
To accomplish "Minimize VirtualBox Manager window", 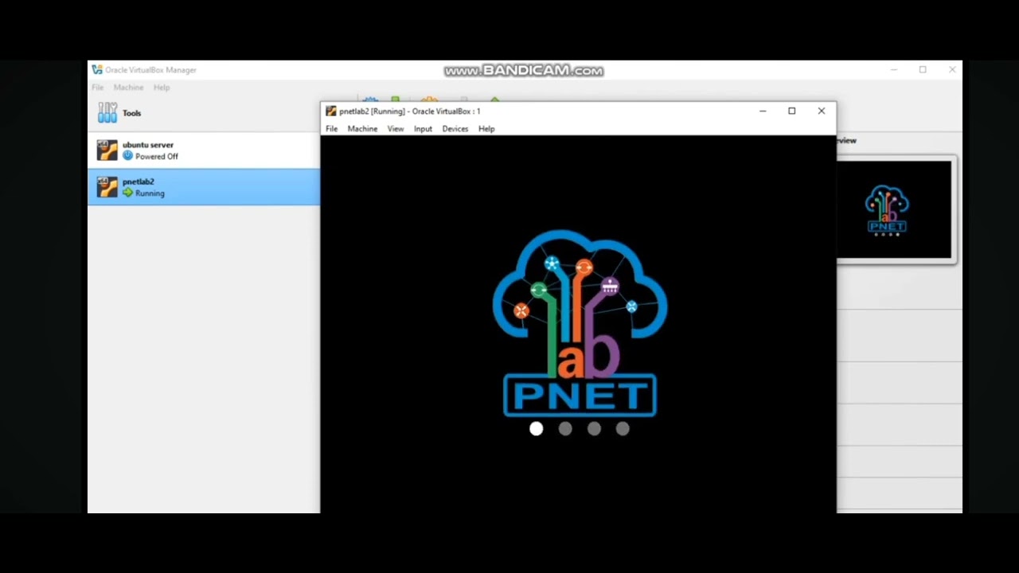I will point(894,70).
